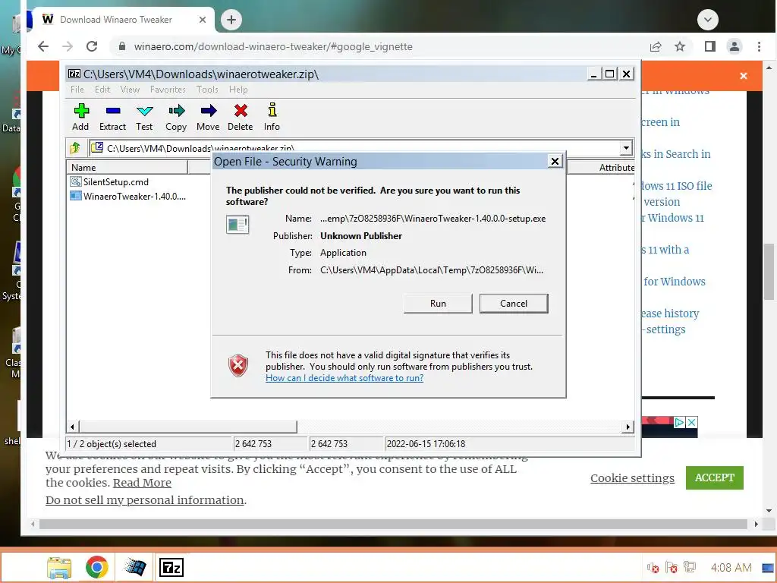
Task: Open the File menu in 7-Zip
Action: point(77,90)
